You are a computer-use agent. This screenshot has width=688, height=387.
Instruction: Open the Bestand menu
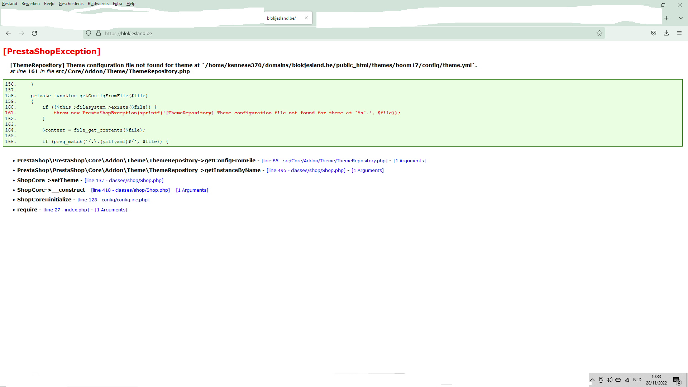[10, 4]
